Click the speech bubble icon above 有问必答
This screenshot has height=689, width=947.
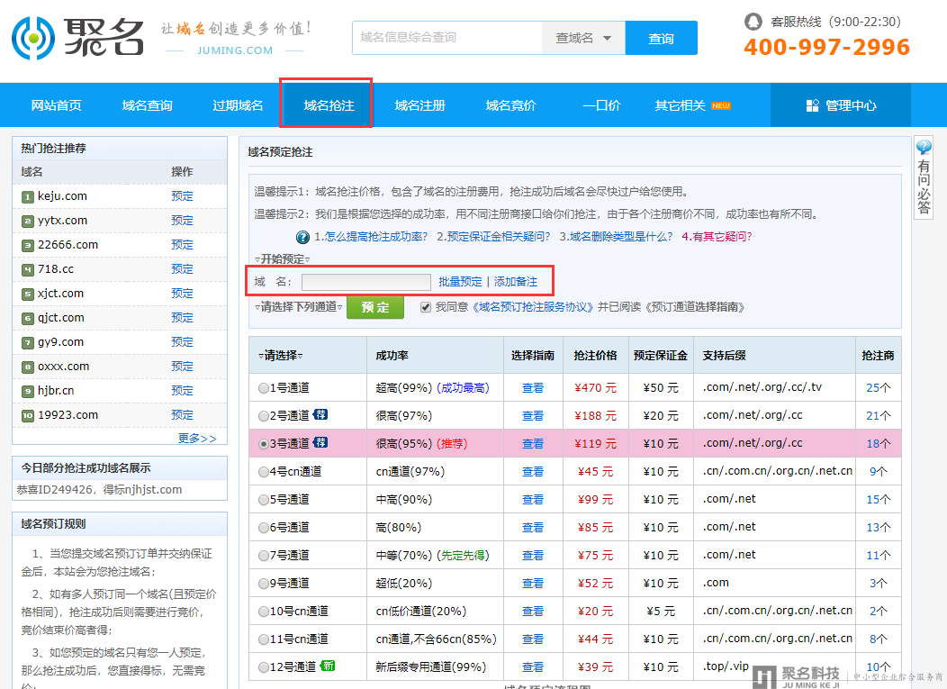tap(924, 147)
